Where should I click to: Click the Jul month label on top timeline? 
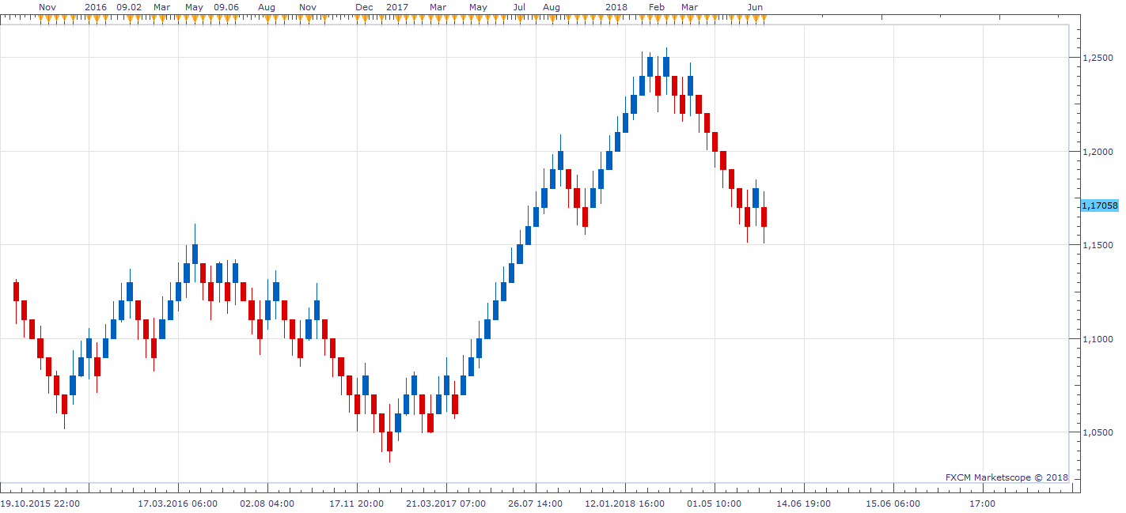click(x=519, y=7)
